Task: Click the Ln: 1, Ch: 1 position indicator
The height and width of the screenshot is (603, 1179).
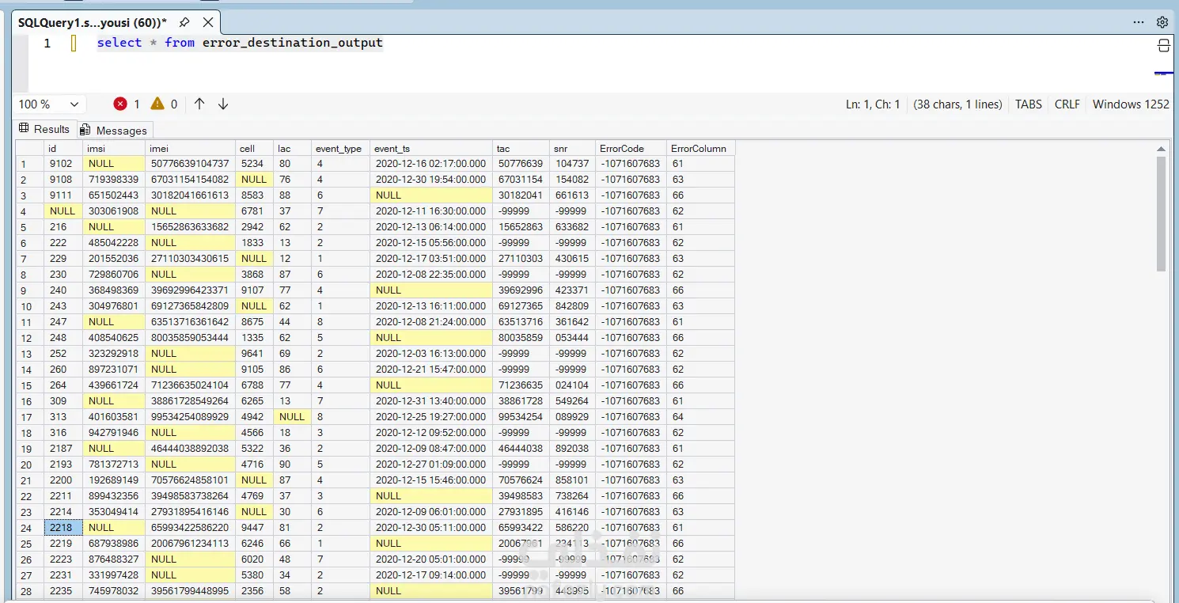Action: [x=873, y=104]
